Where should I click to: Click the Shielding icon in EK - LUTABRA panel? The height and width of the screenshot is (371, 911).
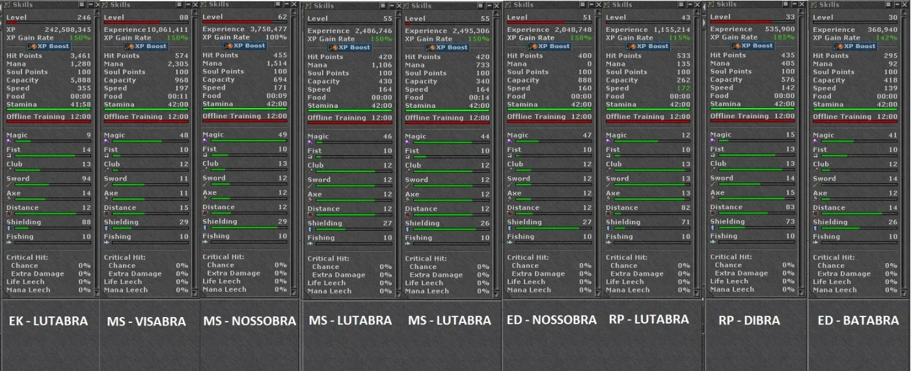coord(9,228)
